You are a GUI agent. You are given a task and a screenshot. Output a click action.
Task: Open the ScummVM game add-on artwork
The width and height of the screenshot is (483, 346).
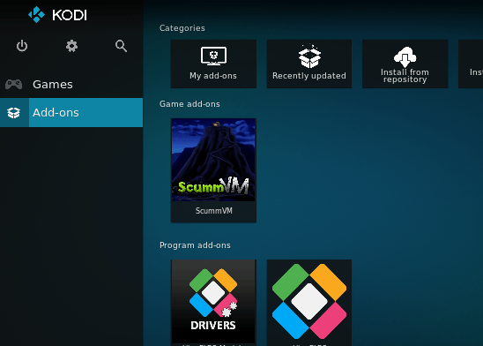pos(213,160)
